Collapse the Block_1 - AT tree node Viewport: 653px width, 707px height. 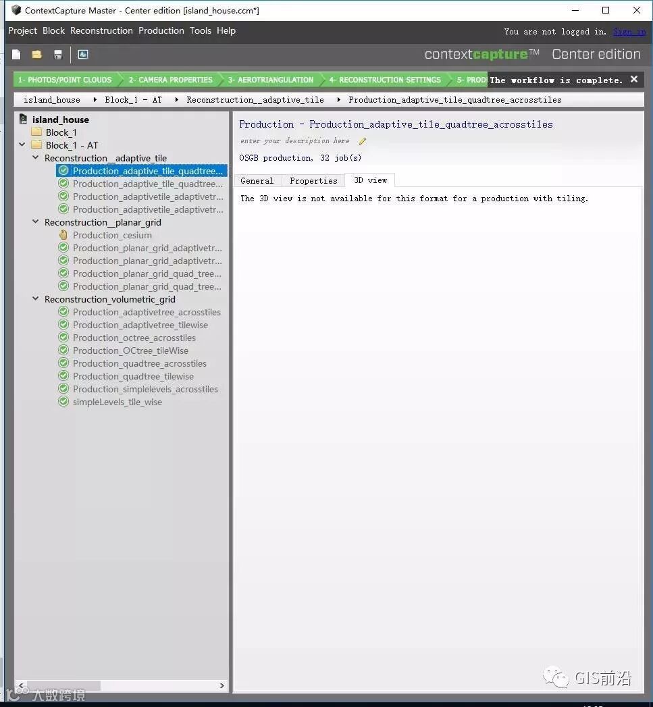coord(22,145)
